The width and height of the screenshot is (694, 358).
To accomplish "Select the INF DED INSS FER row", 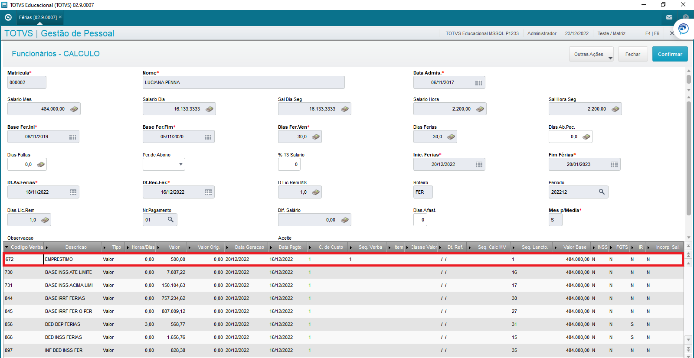I will pos(343,350).
